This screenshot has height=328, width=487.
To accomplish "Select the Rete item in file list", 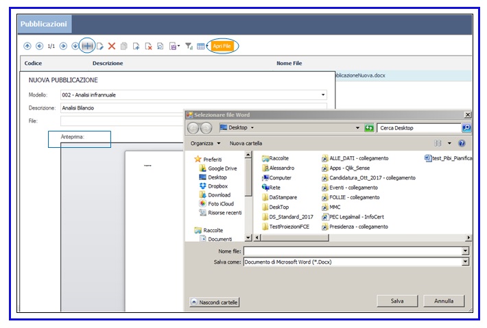I will coord(271,188).
